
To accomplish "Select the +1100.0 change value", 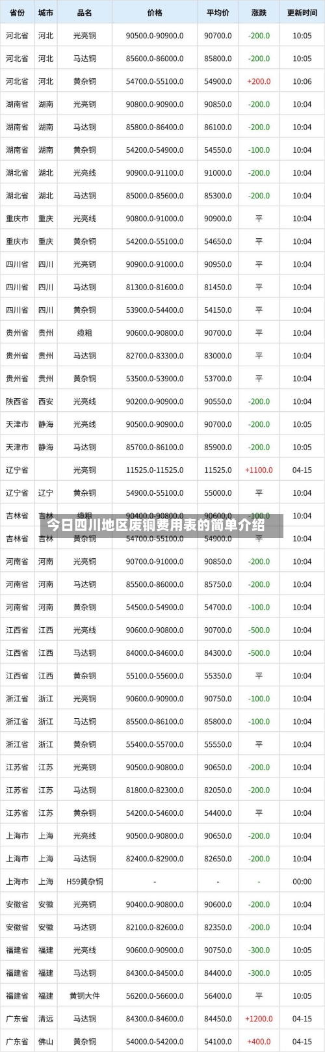I will (259, 470).
